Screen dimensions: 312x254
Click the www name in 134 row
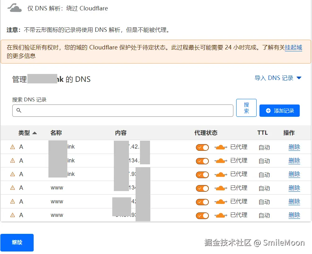click(57, 188)
